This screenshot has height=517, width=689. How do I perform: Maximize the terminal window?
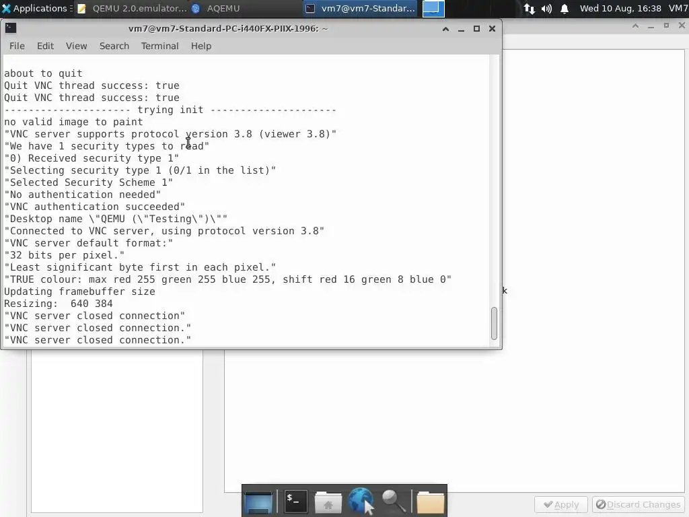click(476, 28)
